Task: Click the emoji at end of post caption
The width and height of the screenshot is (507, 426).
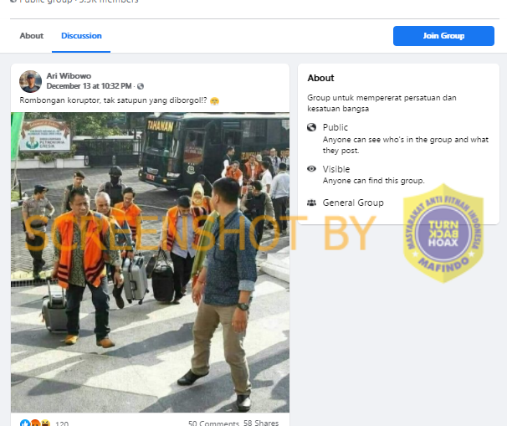Action: pos(214,101)
